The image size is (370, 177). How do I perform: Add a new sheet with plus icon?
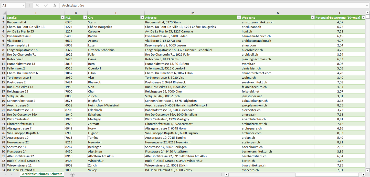coord(72,174)
